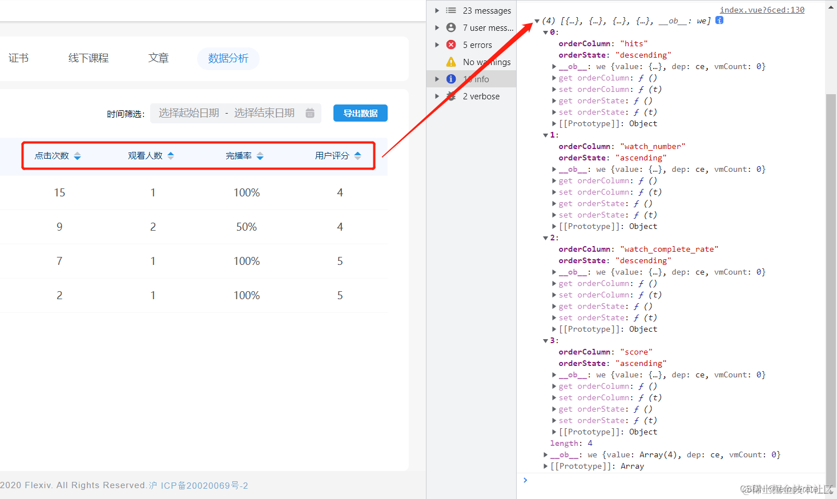This screenshot has height=499, width=837.
Task: Click the orderColumn "score" value
Action: point(636,352)
